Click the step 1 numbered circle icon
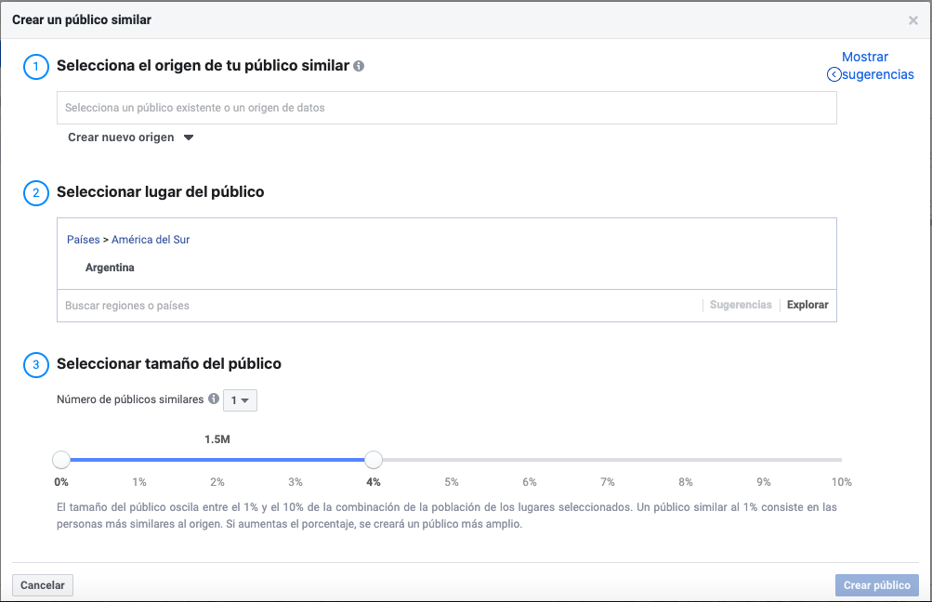Viewport: 932px width, 602px height. [x=36, y=66]
